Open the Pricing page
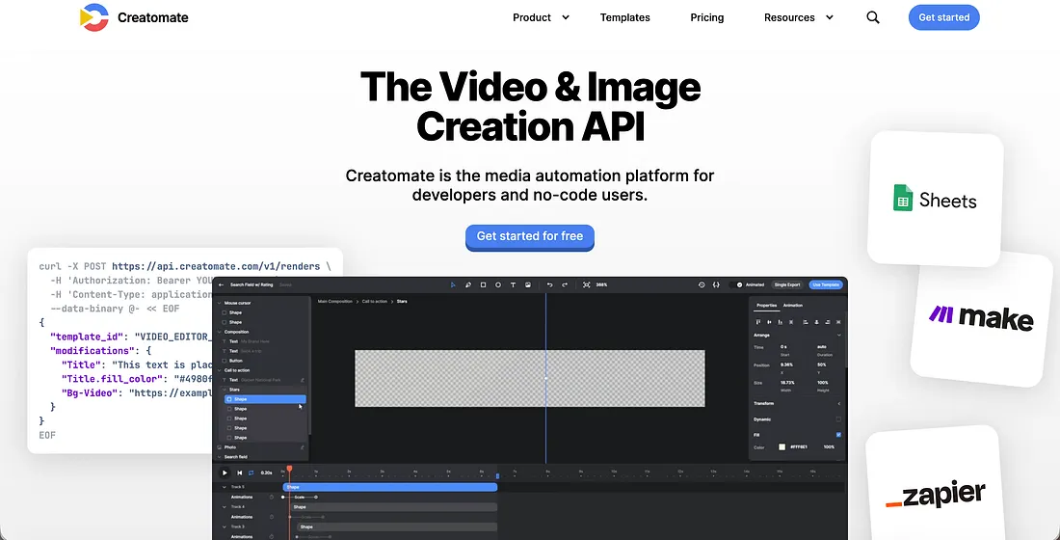This screenshot has height=540, width=1060. pos(707,17)
